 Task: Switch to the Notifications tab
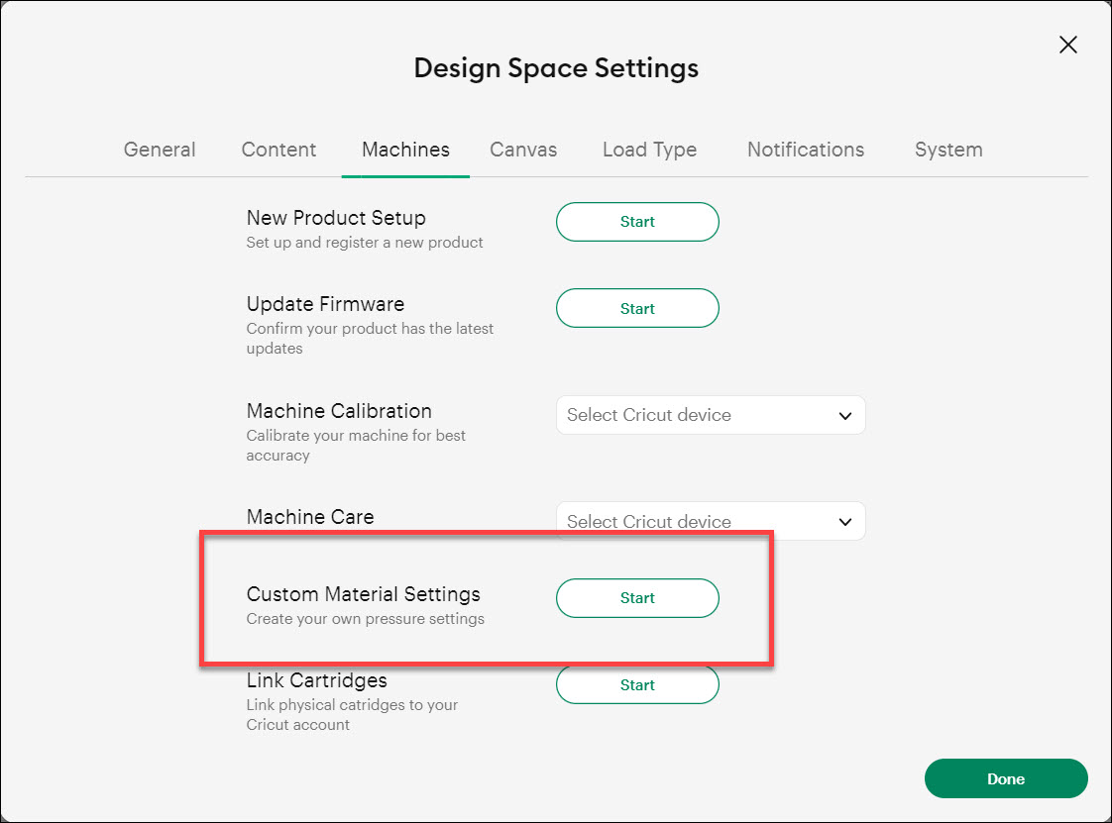(x=805, y=149)
